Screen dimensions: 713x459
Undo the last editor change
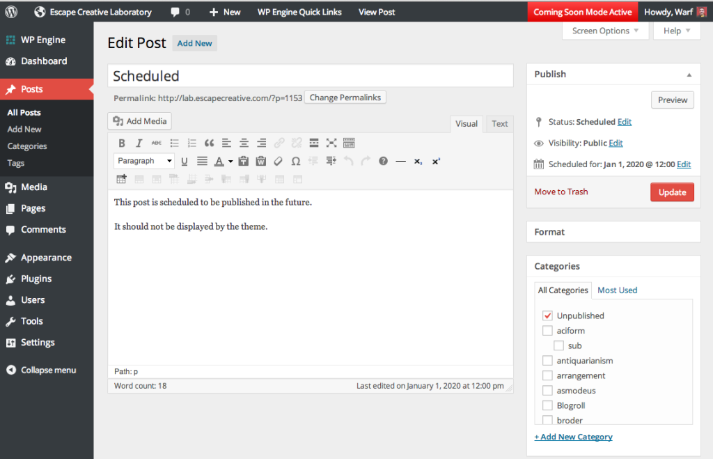point(347,161)
